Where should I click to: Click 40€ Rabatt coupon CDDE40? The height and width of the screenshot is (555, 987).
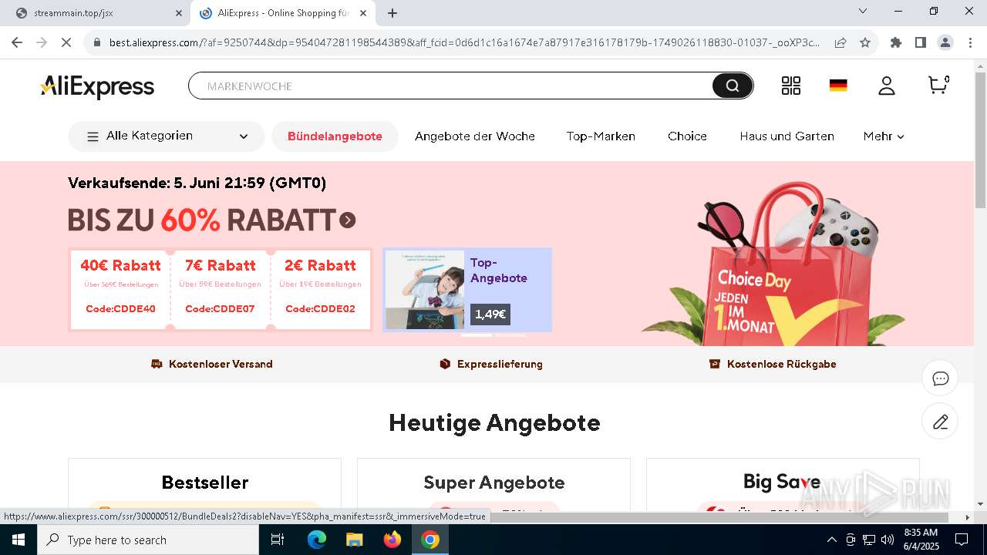tap(120, 289)
